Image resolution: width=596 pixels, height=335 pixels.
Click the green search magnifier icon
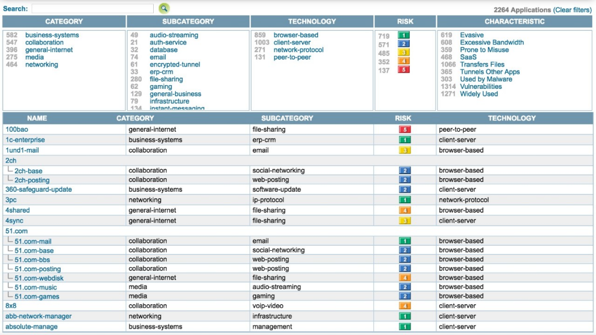(164, 8)
